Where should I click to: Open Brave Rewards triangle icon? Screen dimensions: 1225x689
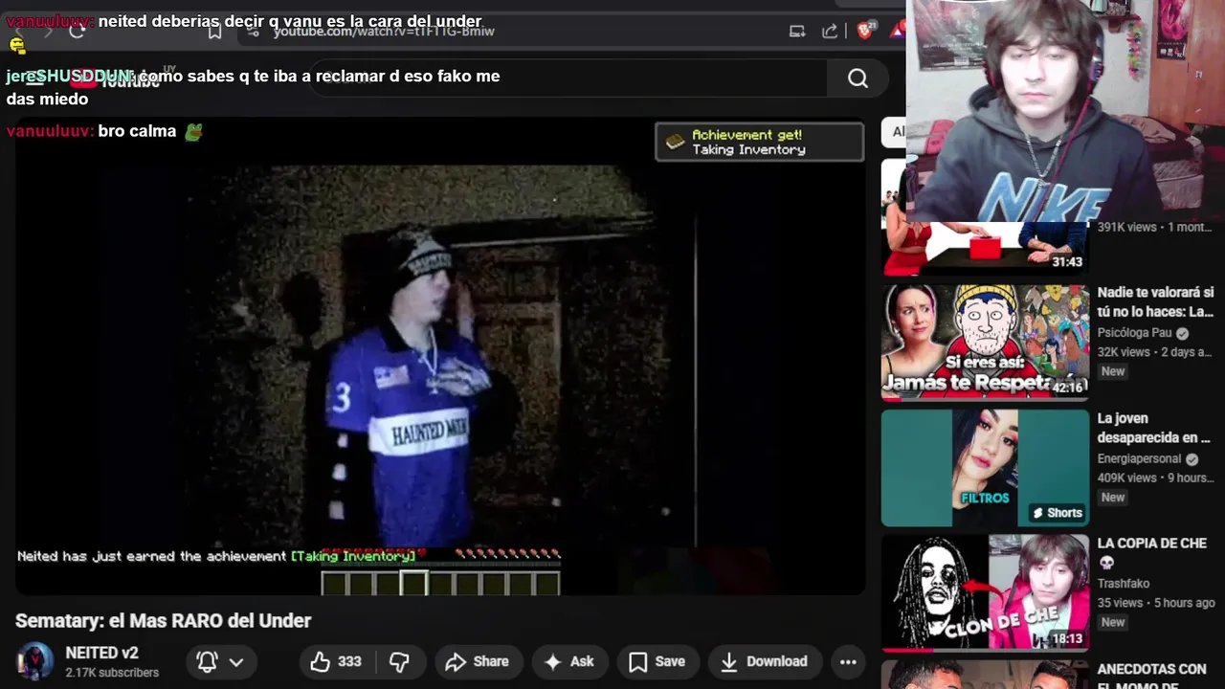coord(898,31)
